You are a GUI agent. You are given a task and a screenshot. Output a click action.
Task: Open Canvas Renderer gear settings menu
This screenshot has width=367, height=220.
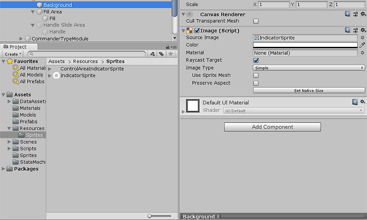[x=363, y=14]
